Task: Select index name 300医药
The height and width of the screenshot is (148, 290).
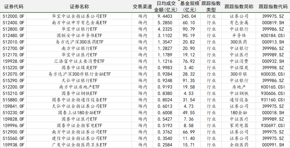Action: point(239,42)
